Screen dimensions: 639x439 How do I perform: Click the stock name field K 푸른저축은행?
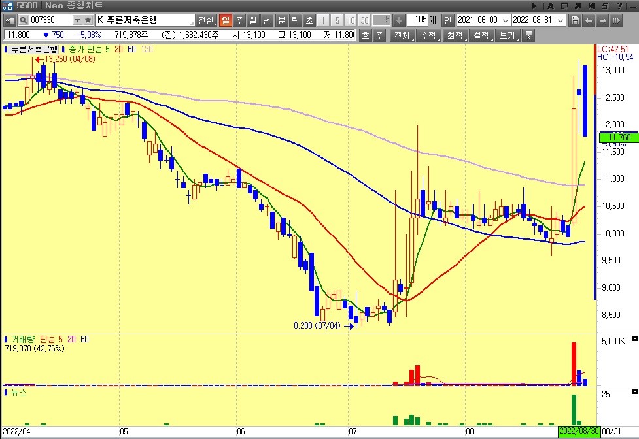[145, 20]
